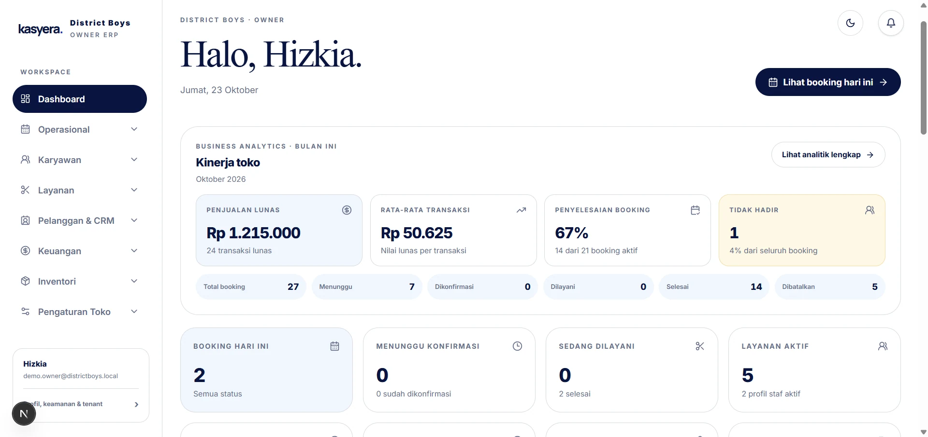Screen dimensions: 928x437
Task: Open notifications bell icon
Action: coord(891,23)
